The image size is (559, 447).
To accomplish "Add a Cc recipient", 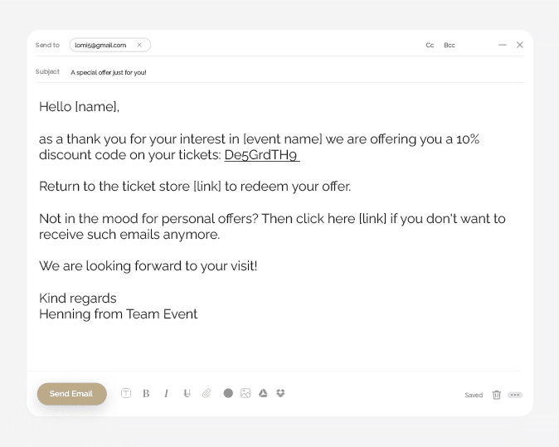I will point(430,46).
